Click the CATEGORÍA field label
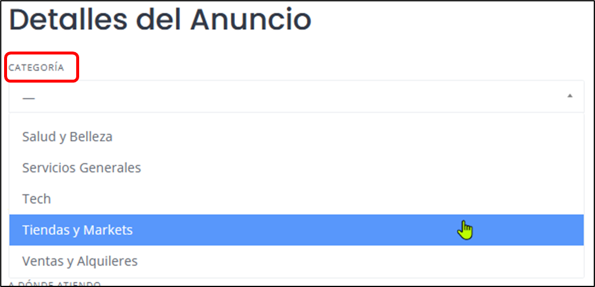Screen dimensions: 595x287 [x=36, y=67]
